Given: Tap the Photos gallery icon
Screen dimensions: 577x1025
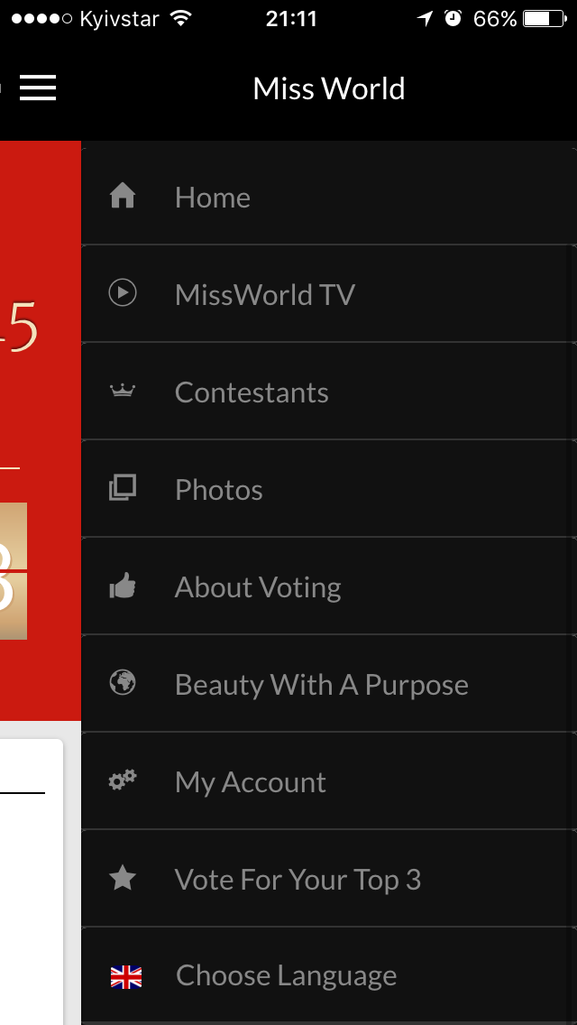Looking at the screenshot, I should coord(123,487).
